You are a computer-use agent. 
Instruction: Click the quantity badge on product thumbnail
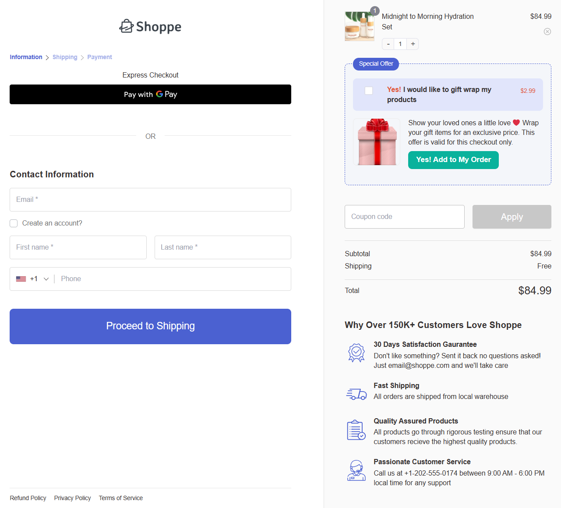tap(375, 11)
